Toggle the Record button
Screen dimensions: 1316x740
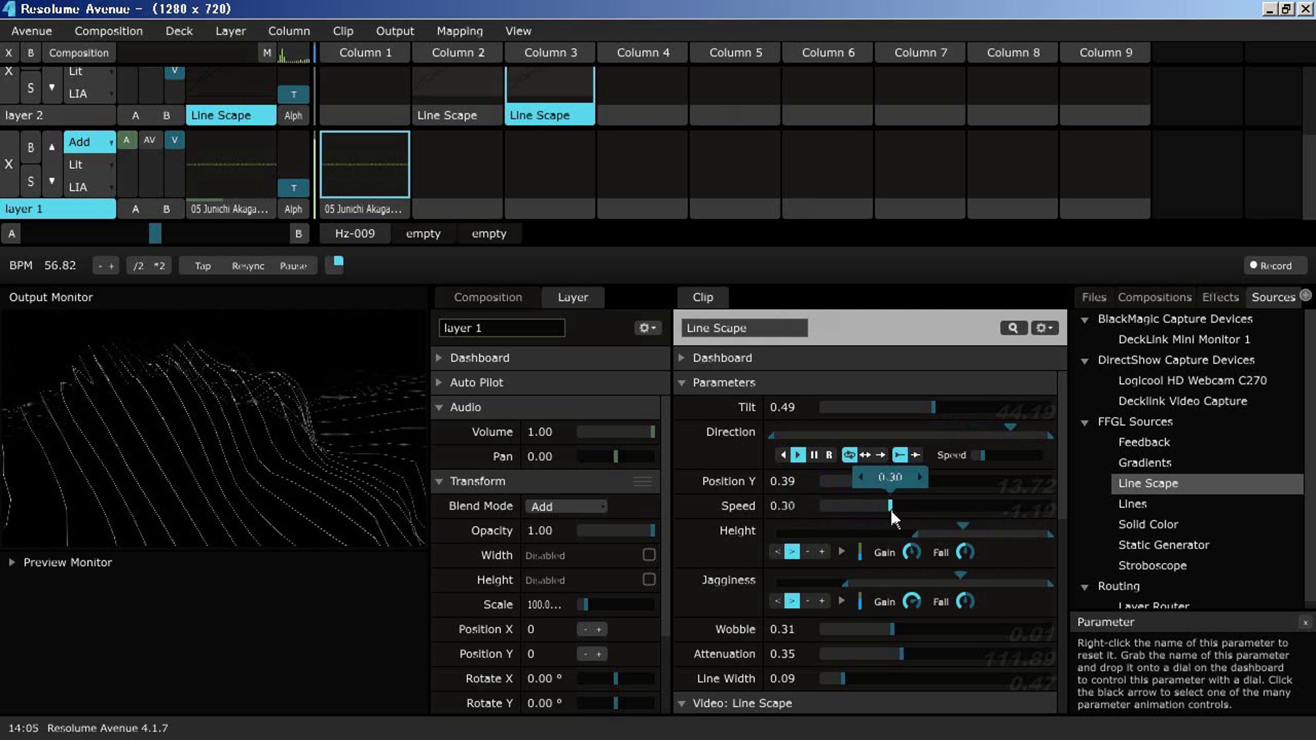(1270, 266)
